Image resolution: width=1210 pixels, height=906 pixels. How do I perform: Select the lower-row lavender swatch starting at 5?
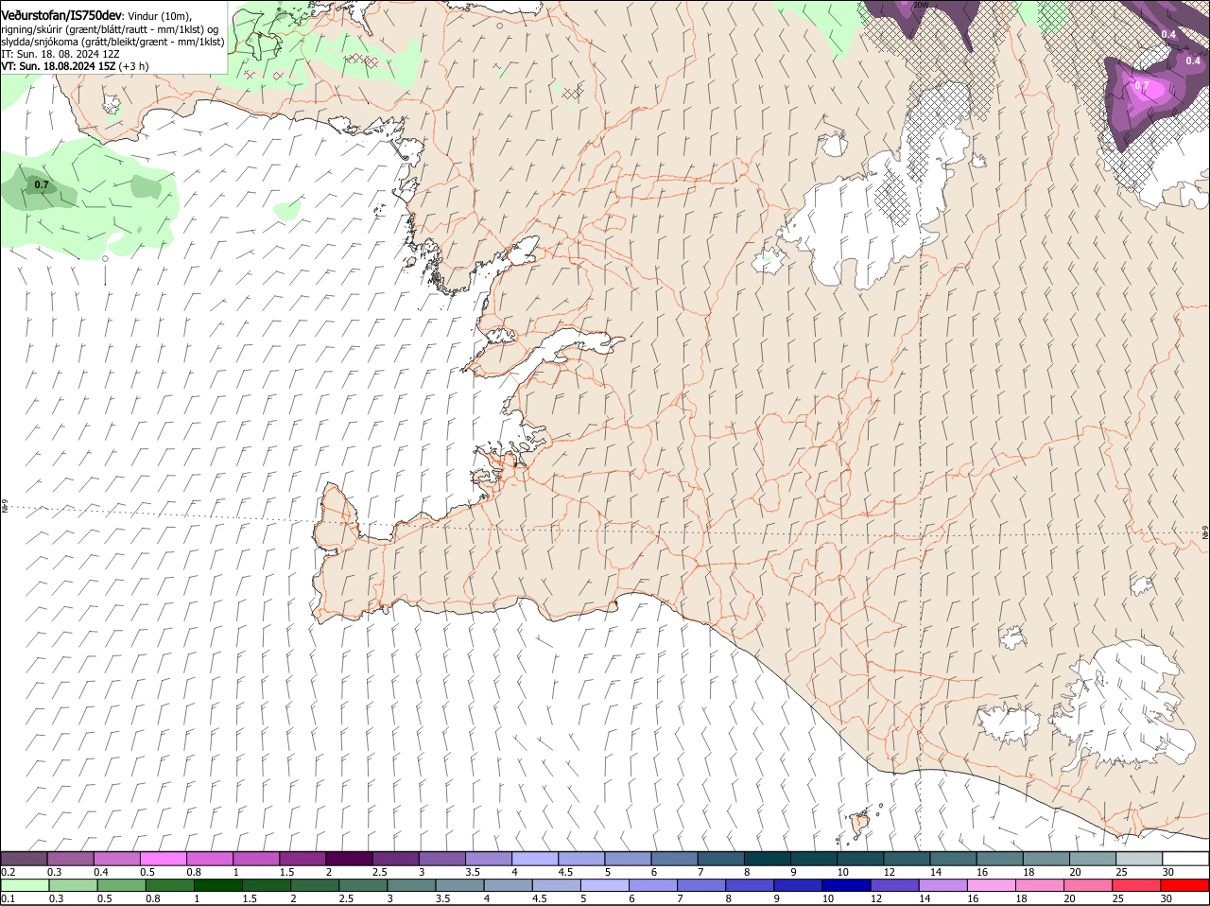coord(606,885)
